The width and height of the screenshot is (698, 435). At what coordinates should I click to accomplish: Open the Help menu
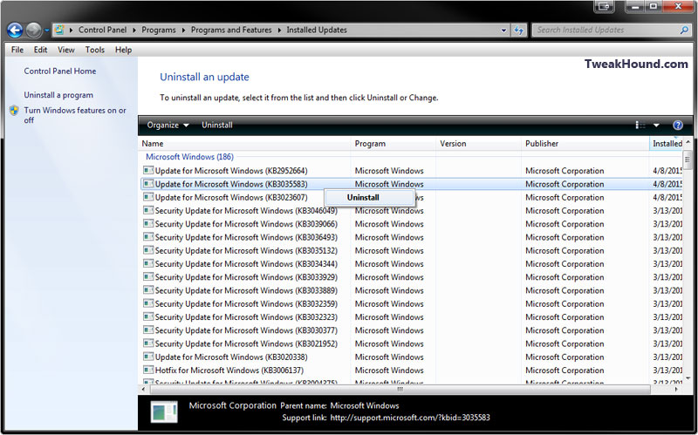click(x=123, y=50)
